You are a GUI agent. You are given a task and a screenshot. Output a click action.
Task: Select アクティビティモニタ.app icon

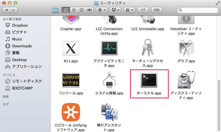109,48
